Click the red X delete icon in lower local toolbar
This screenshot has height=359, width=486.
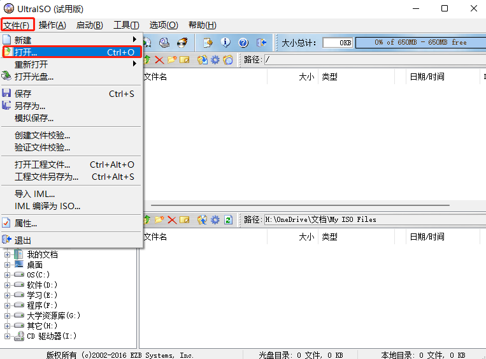[172, 220]
